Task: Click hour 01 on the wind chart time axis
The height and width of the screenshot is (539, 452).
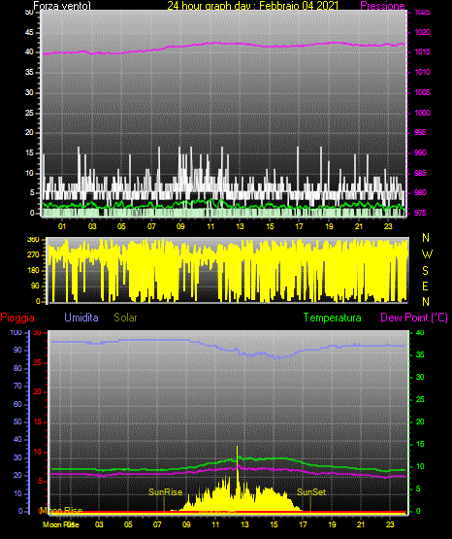Action: [62, 226]
